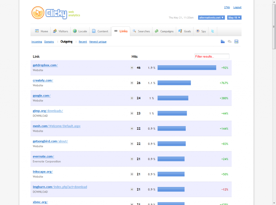
Task: Click the getdropbox.com hits bar
Action: 187,68
